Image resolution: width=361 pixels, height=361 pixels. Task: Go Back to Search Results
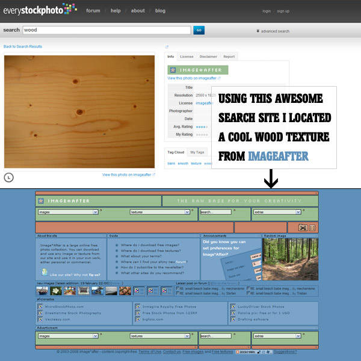(x=23, y=46)
